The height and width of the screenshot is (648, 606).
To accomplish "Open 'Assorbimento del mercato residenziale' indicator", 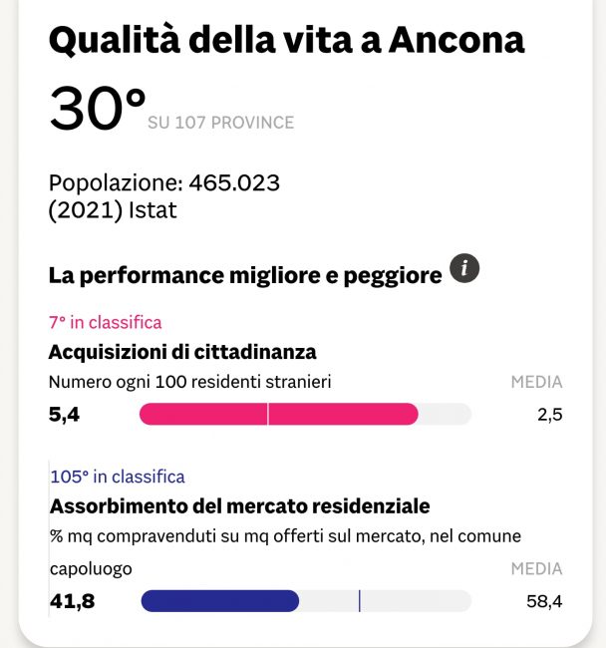I will (x=239, y=505).
